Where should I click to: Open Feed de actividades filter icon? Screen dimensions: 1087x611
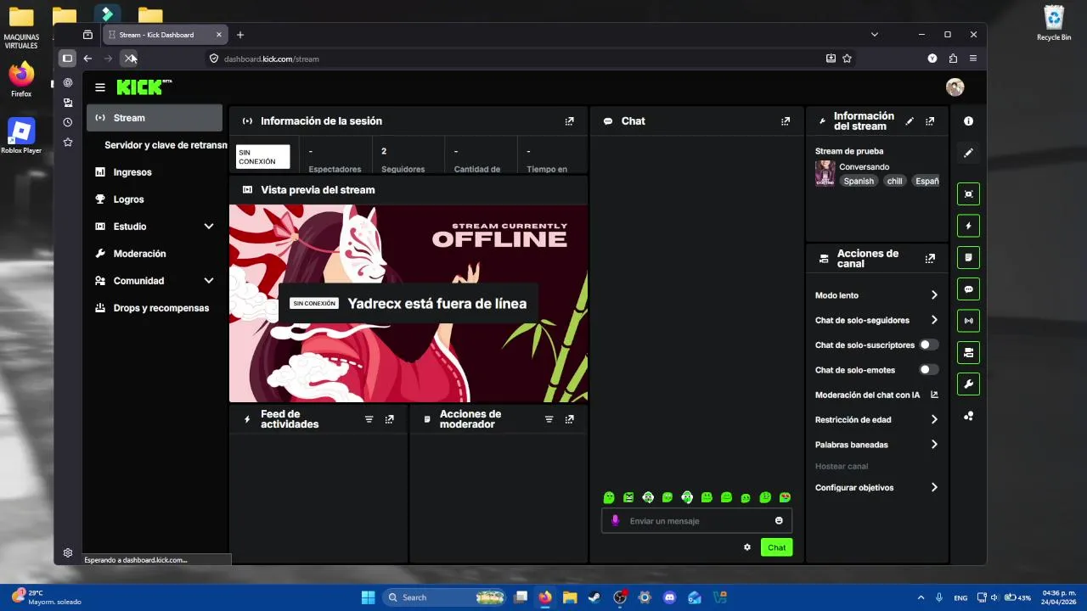pyautogui.click(x=369, y=419)
